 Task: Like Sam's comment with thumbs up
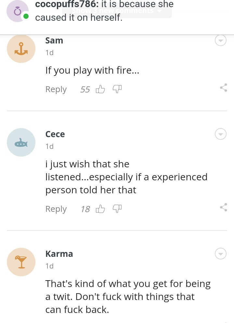pos(100,89)
